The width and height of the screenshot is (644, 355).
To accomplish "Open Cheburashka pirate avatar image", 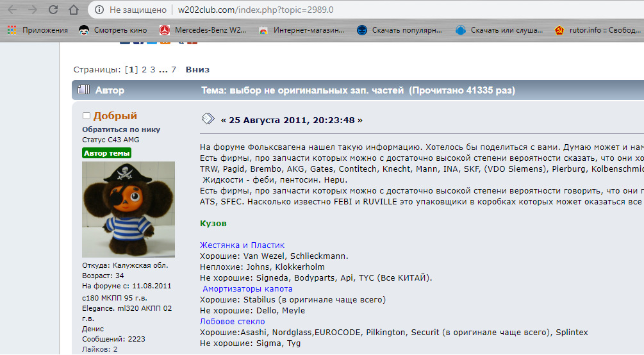I will tap(129, 209).
